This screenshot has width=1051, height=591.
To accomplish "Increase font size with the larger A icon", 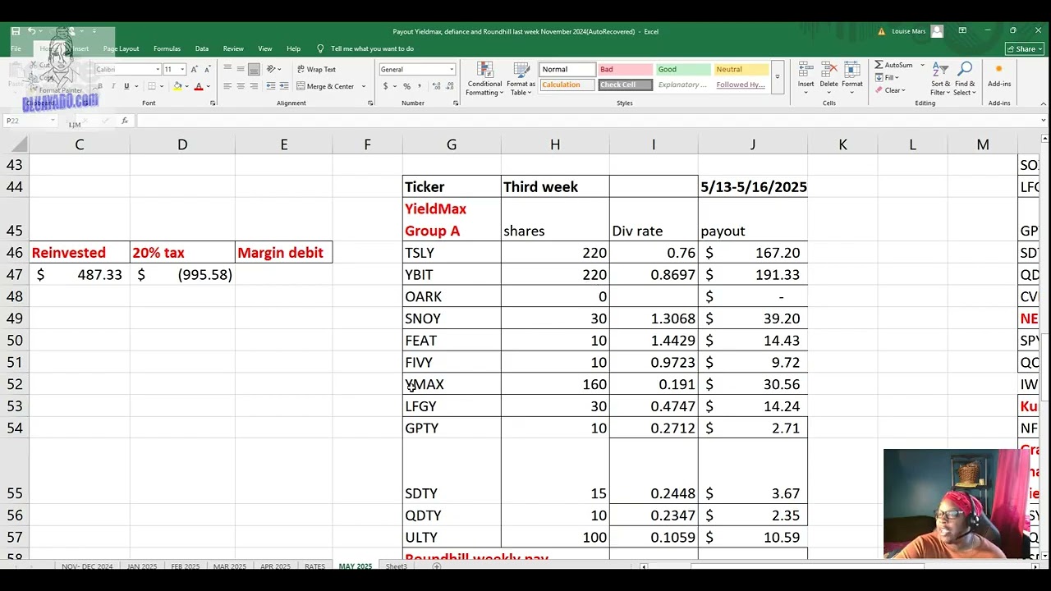I will point(195,70).
